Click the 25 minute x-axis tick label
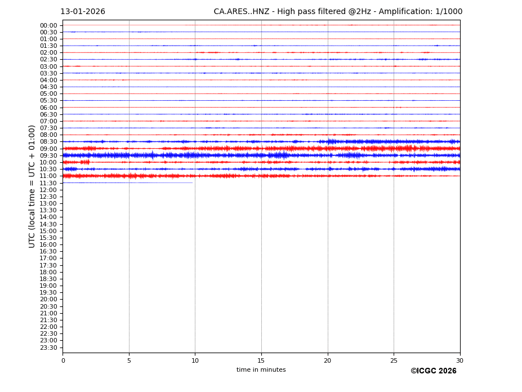 tap(394, 361)
